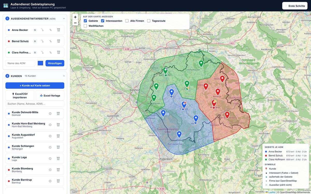Focus the customer search field
Image resolution: width=311 pixels, height=194 pixels.
pyautogui.click(x=35, y=104)
